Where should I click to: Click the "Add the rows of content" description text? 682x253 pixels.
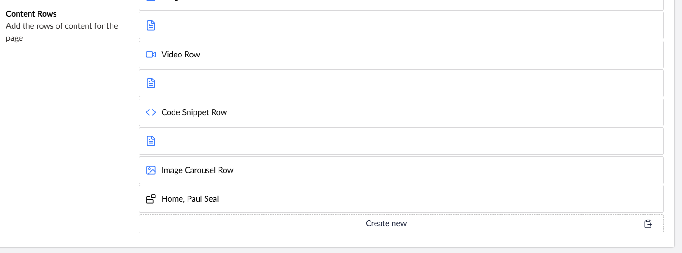pos(62,32)
